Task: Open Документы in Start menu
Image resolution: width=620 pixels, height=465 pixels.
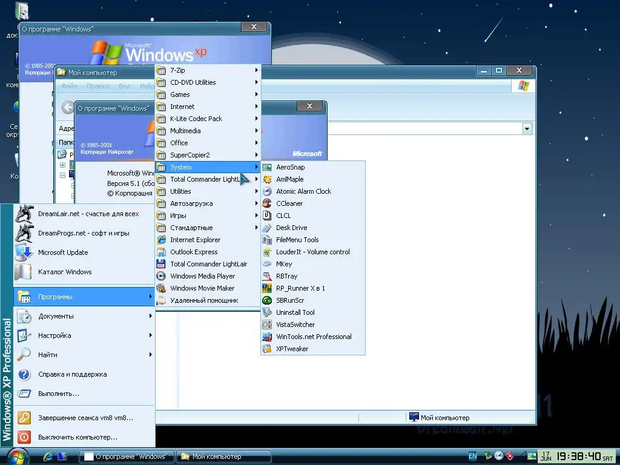Action: point(84,316)
